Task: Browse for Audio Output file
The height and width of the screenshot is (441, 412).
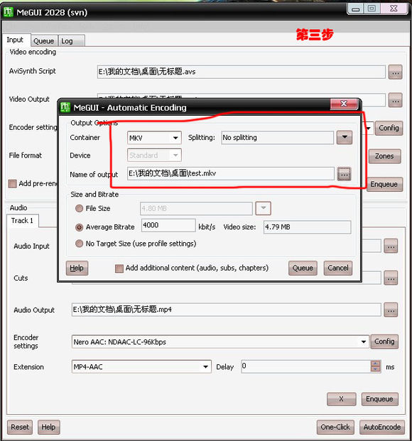Action: pyautogui.click(x=391, y=310)
